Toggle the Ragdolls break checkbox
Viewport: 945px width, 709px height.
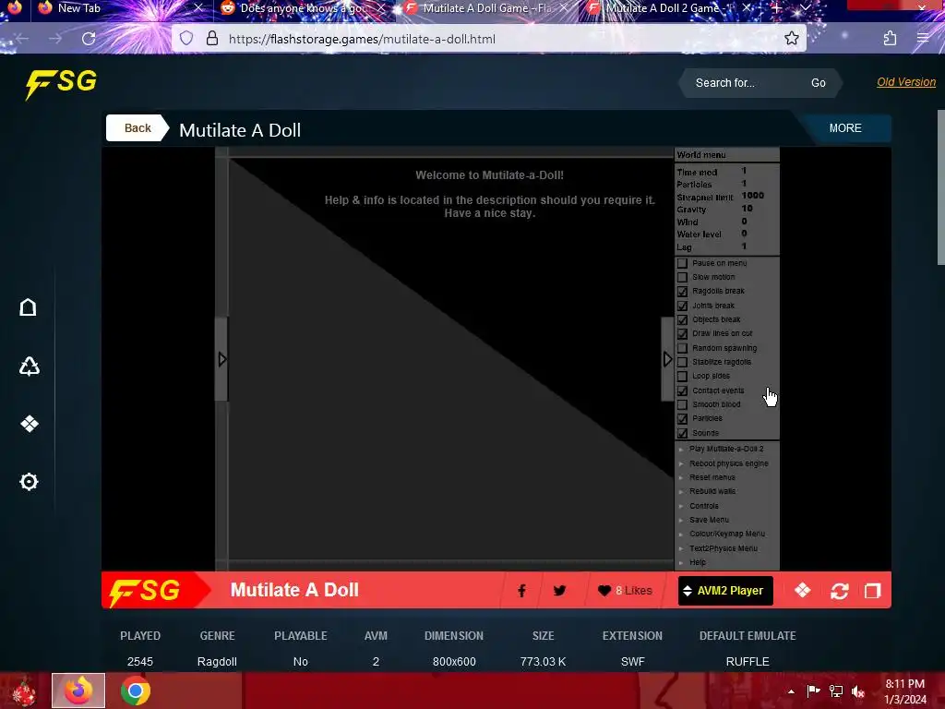pos(682,291)
